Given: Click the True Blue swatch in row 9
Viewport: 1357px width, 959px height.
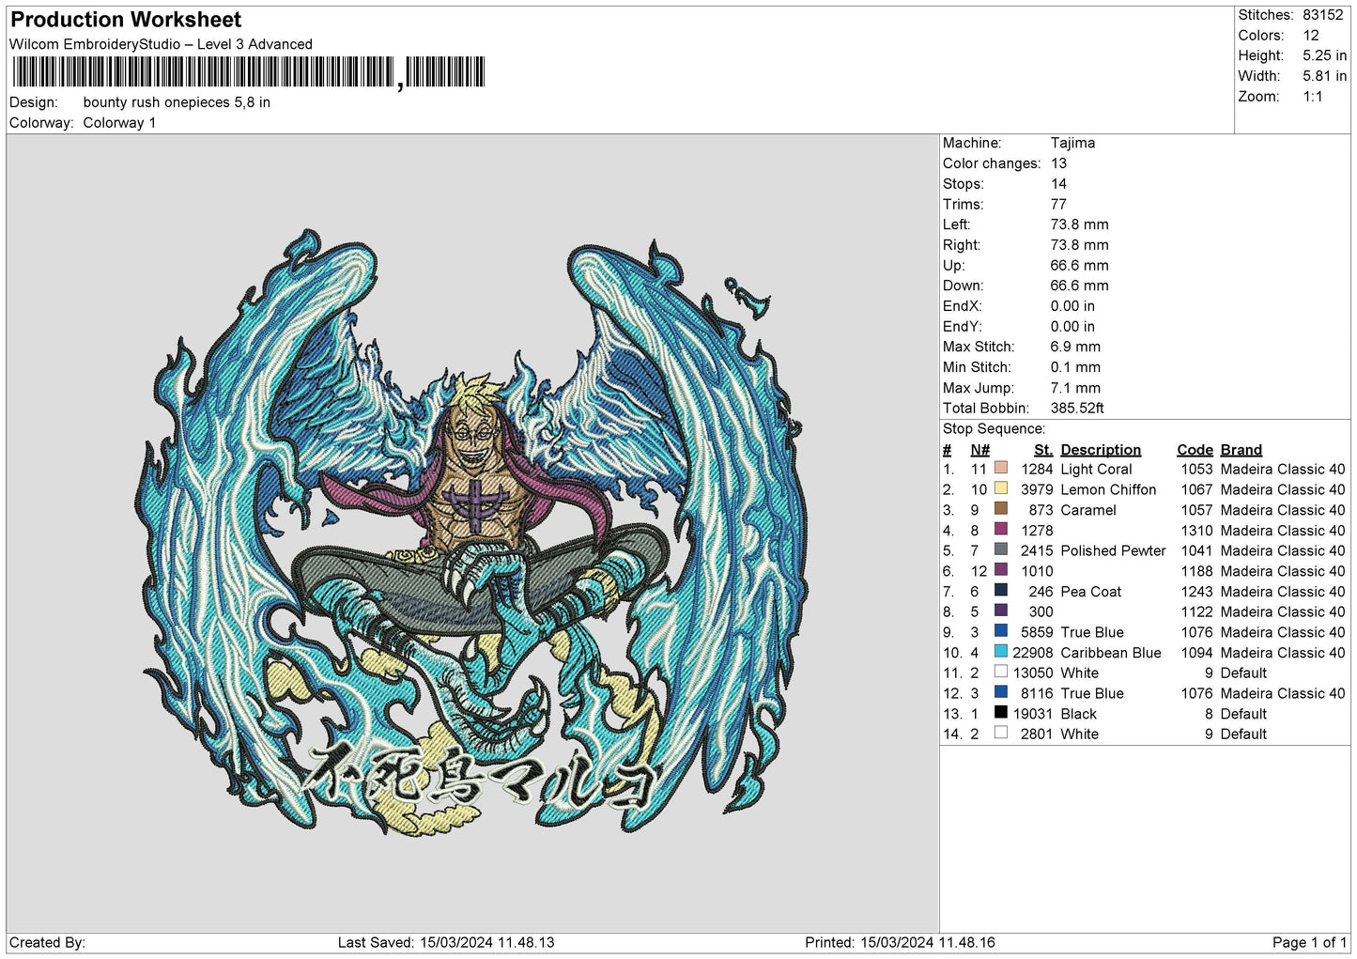Looking at the screenshot, I should pyautogui.click(x=1001, y=631).
